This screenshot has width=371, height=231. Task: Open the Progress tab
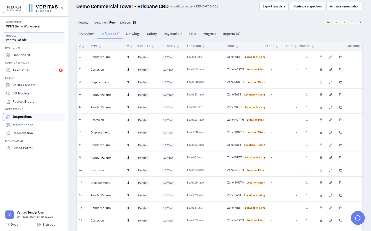[x=209, y=34]
